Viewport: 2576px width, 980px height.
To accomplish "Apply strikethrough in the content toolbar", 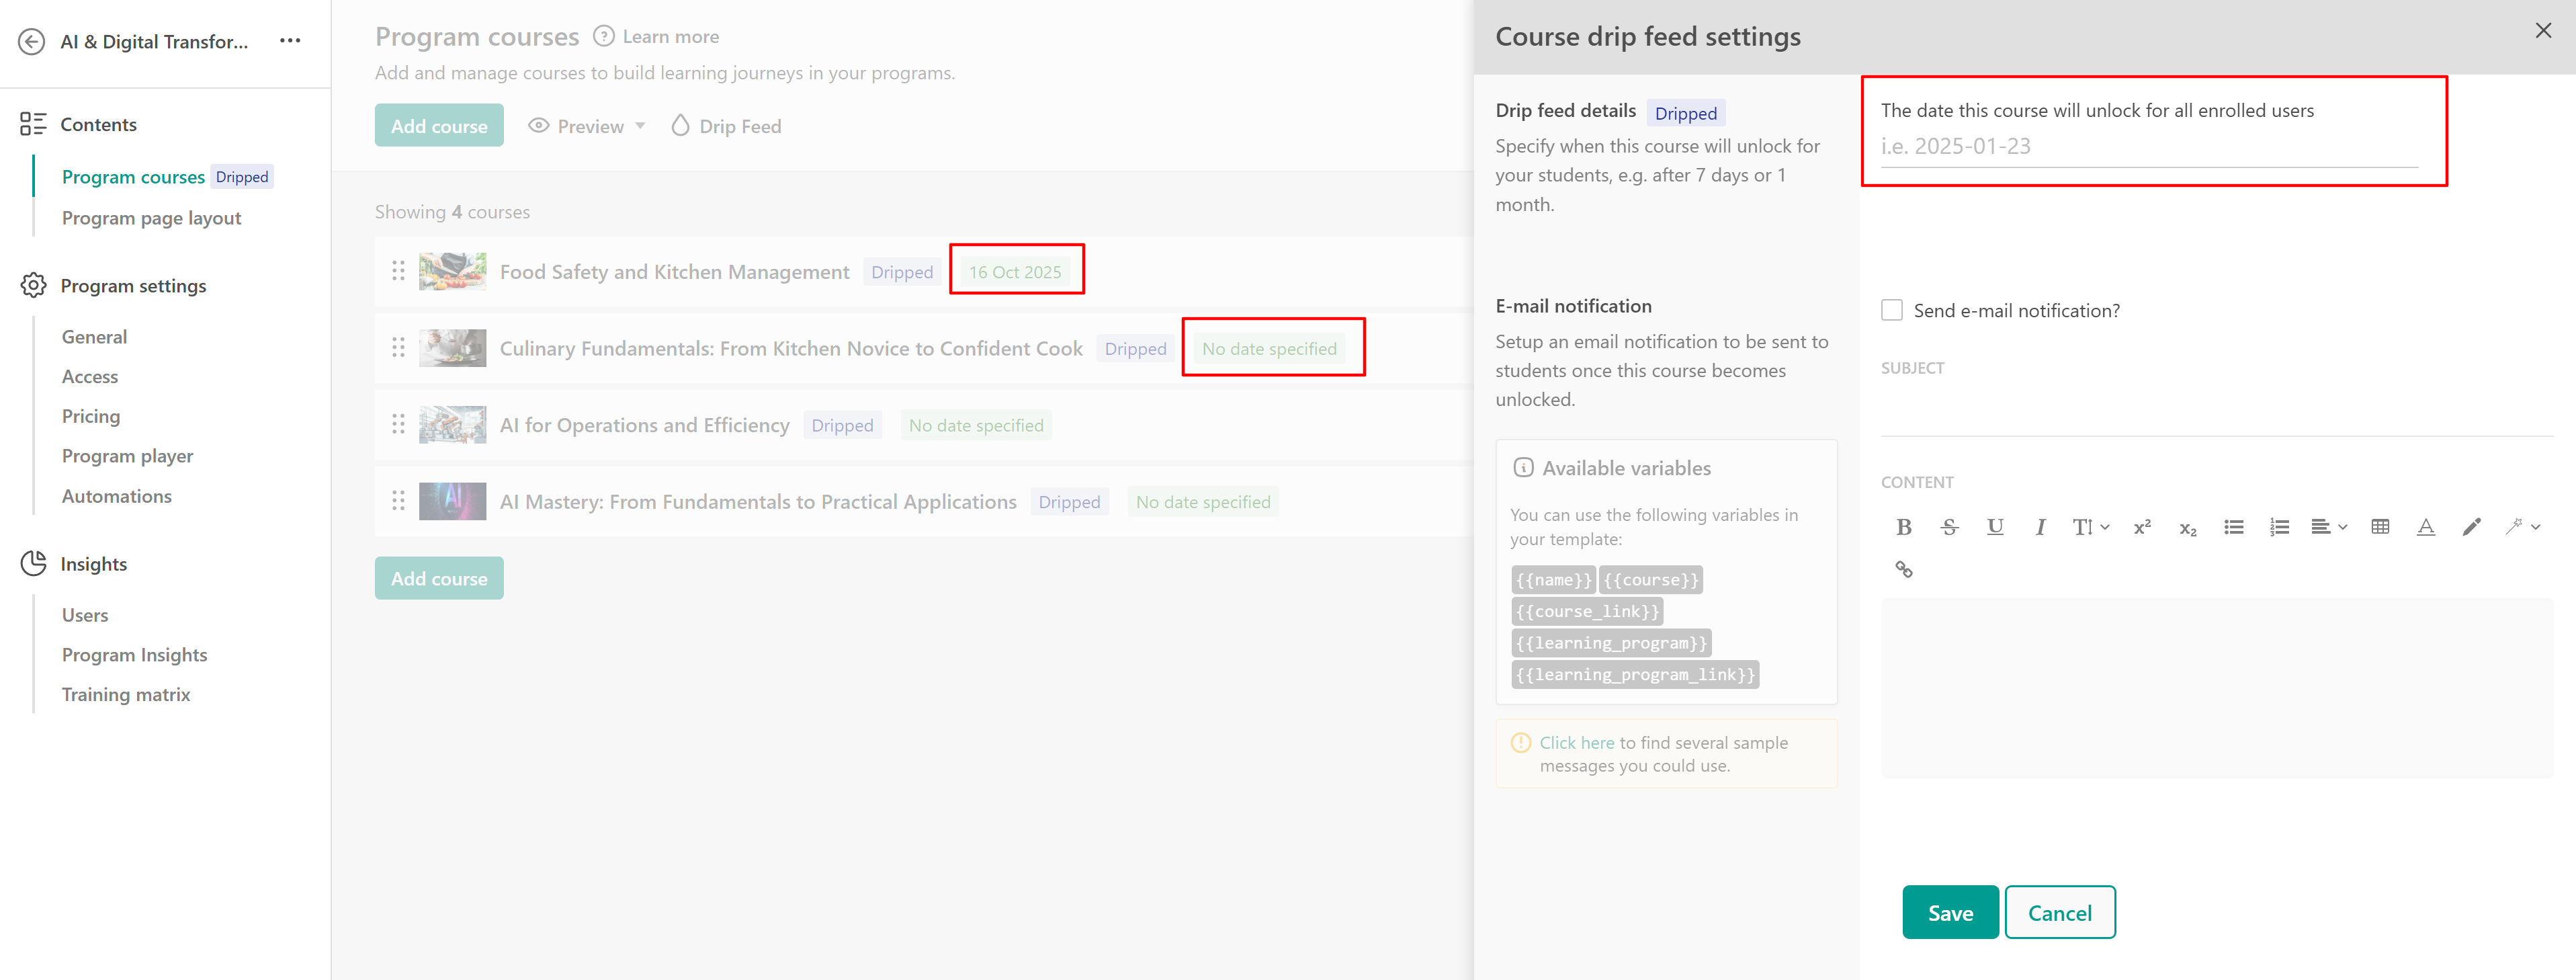I will pyautogui.click(x=1949, y=527).
